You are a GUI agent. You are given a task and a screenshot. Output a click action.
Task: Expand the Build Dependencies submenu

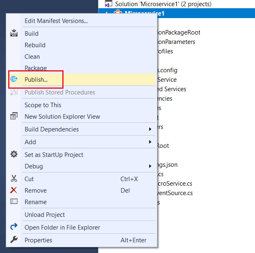click(150, 129)
